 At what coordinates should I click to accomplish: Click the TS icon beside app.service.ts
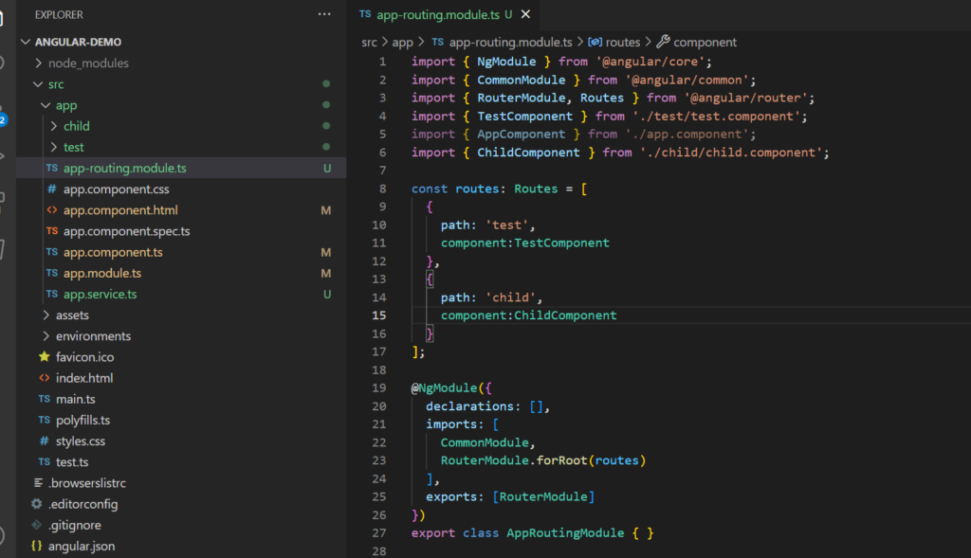click(x=52, y=294)
